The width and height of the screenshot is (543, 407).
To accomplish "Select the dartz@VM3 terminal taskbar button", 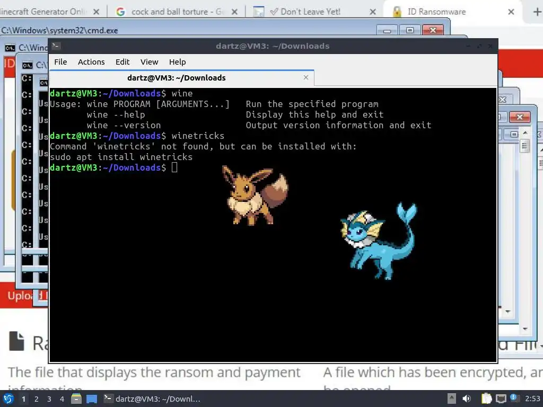I will [152, 399].
